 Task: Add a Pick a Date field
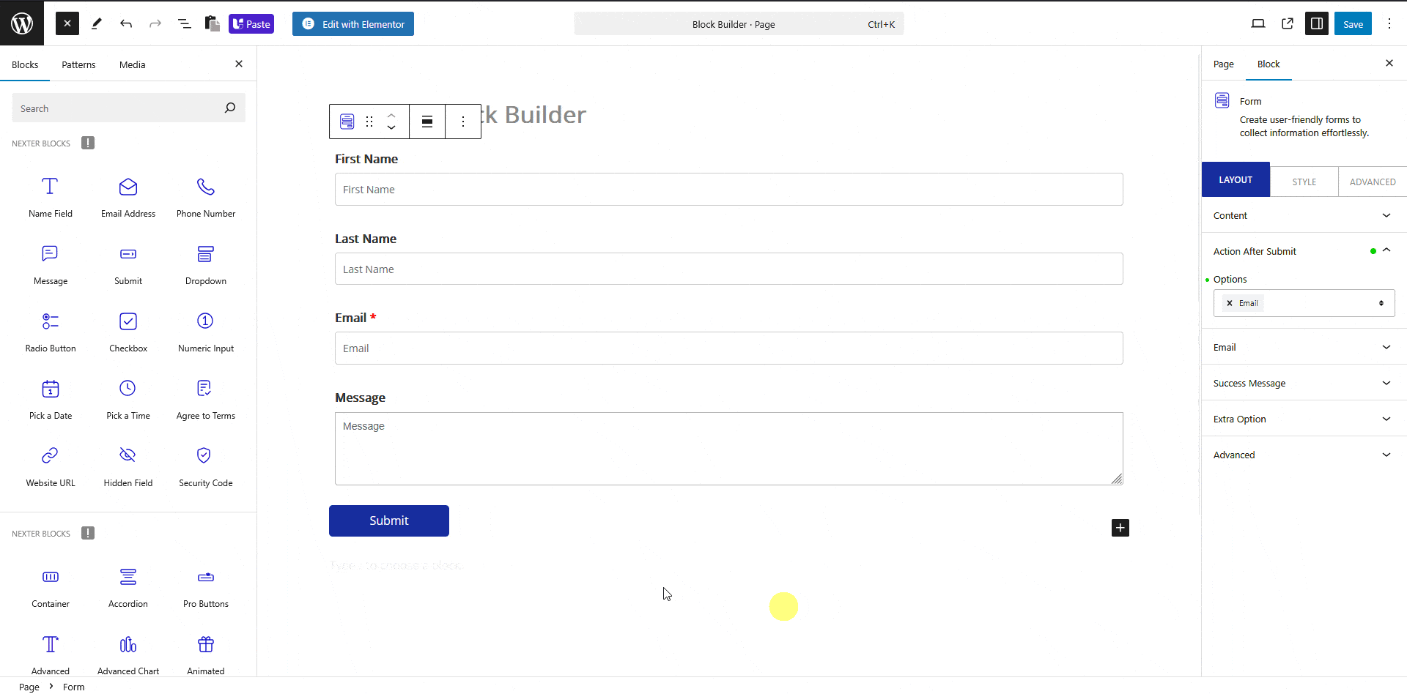click(50, 398)
